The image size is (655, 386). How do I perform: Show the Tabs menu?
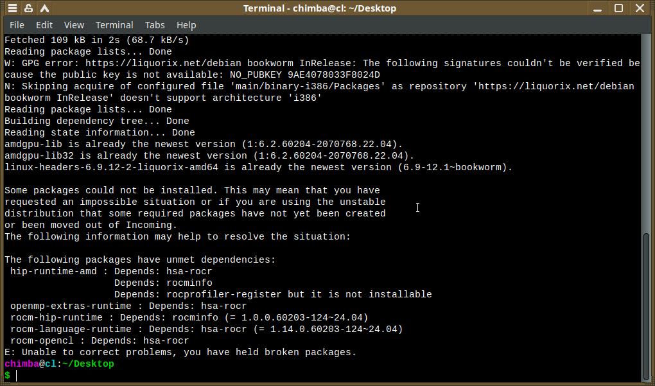tap(155, 25)
